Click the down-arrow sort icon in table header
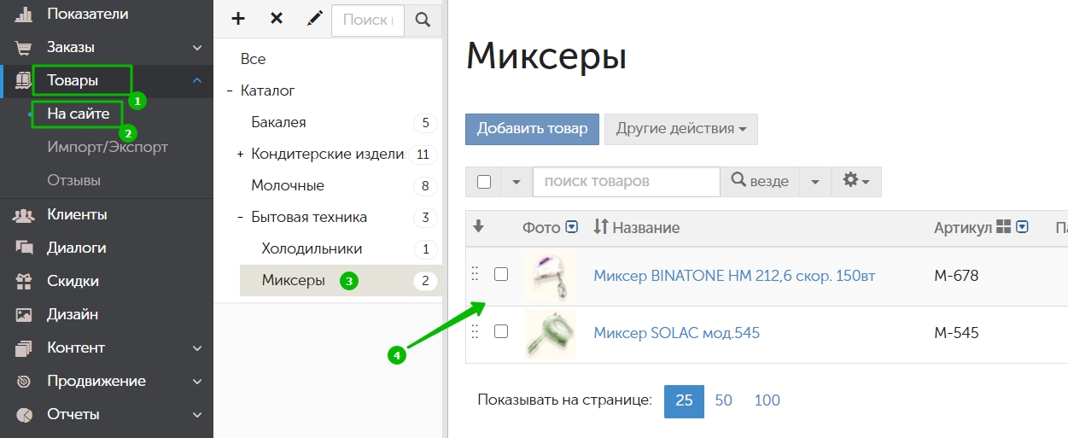Viewport: 1068px width, 438px height. pyautogui.click(x=478, y=227)
